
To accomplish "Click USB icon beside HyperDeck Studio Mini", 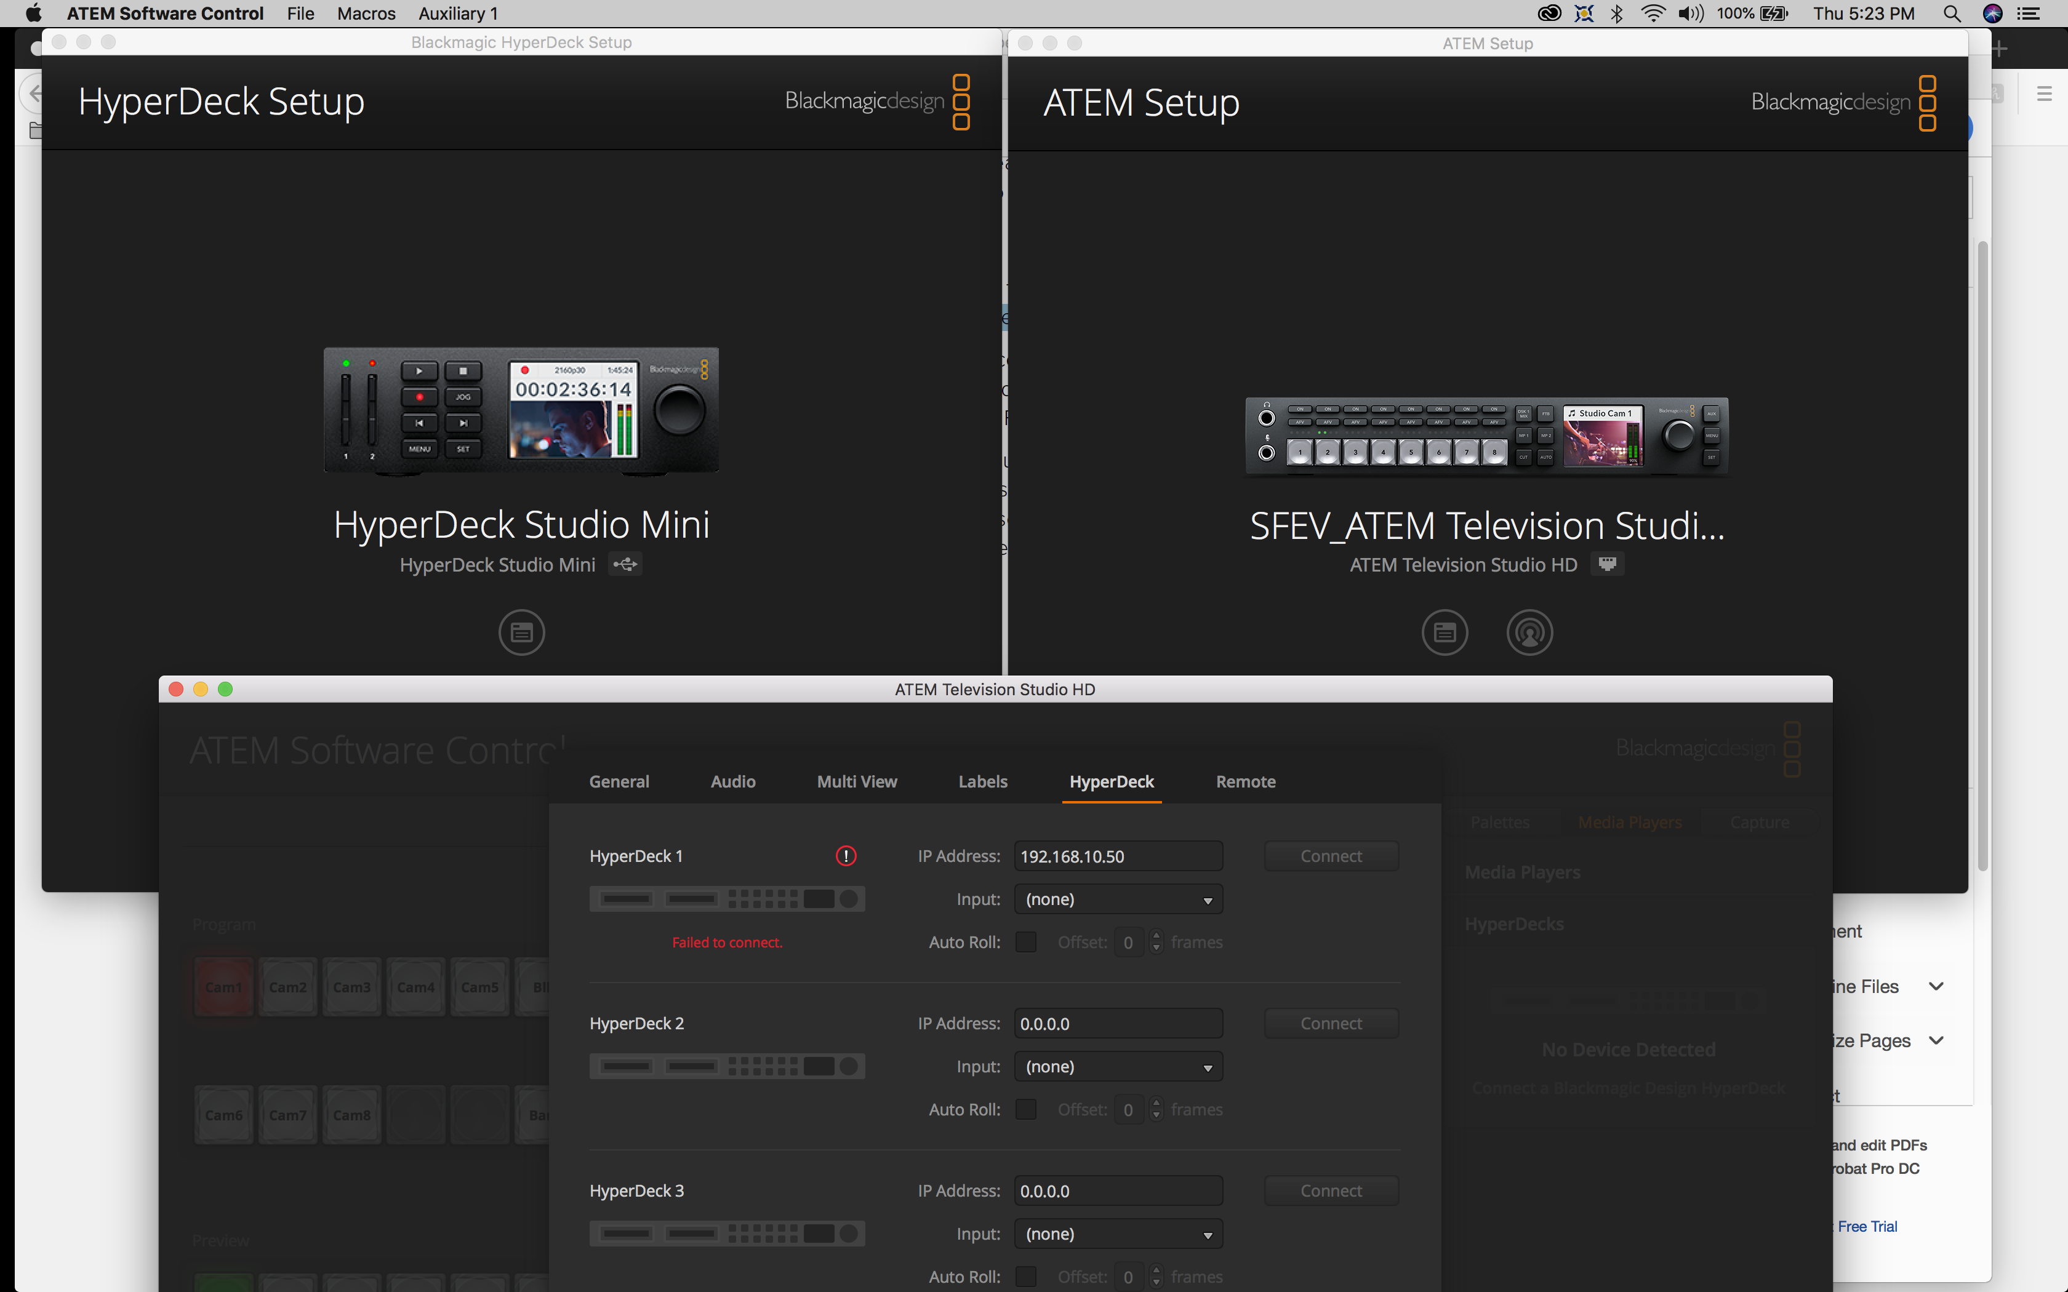I will click(625, 564).
